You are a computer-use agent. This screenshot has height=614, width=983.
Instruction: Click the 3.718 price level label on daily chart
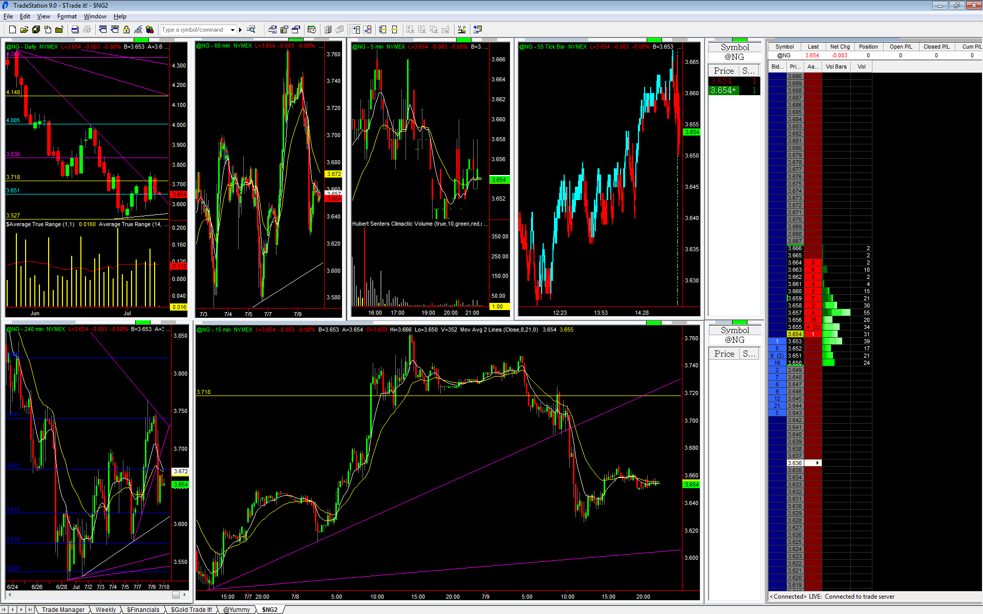pos(13,177)
